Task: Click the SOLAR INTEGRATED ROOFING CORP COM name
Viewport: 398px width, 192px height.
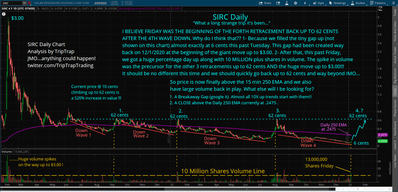Action: pos(62,3)
